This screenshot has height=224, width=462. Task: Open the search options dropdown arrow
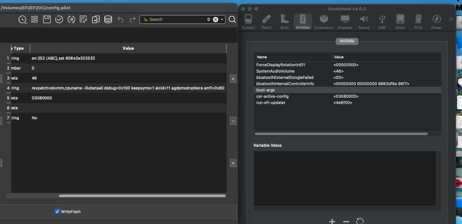point(222,19)
